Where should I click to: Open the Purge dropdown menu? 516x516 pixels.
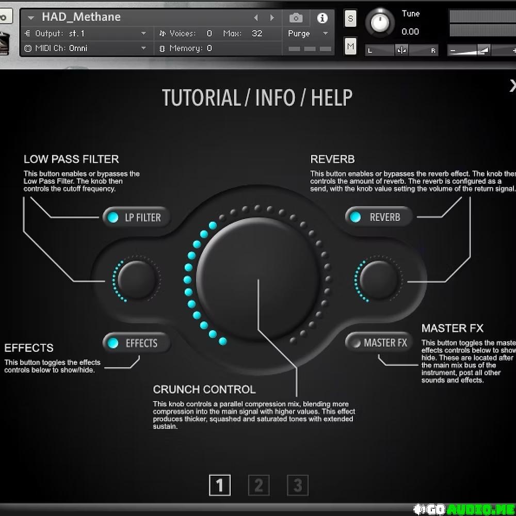point(325,34)
